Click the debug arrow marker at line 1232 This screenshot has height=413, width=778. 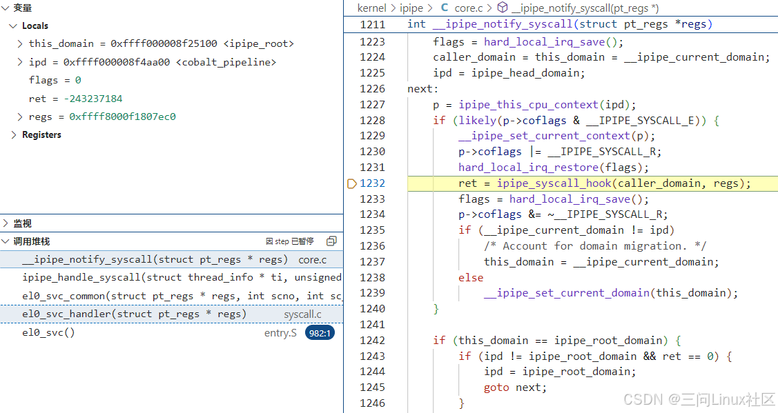click(352, 184)
